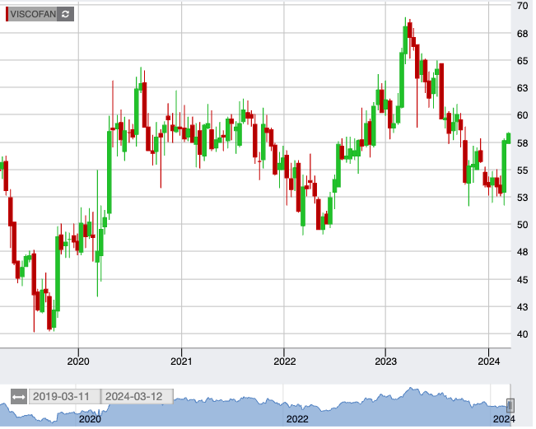Click the 65 price label on y-axis
Viewport: 536px width, 429px height.
pyautogui.click(x=523, y=61)
